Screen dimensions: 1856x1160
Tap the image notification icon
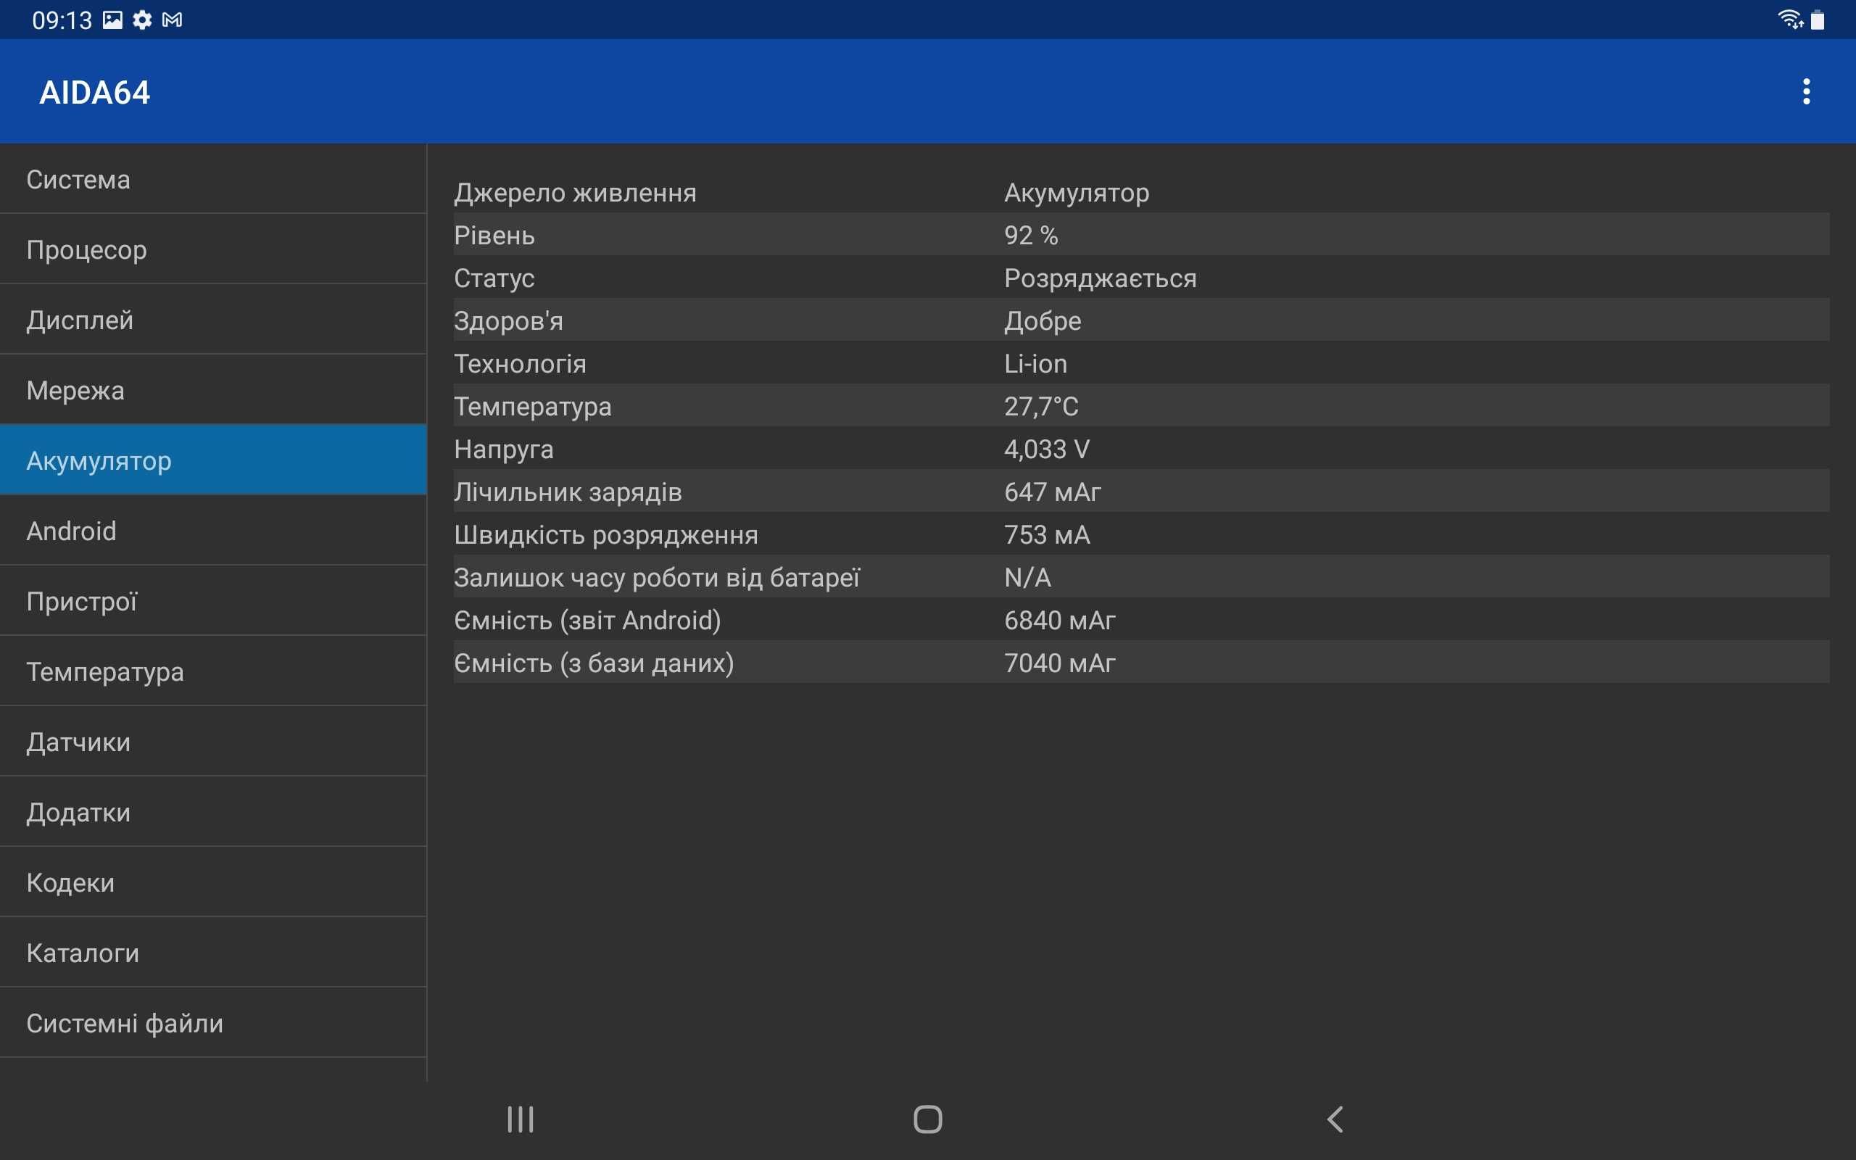pyautogui.click(x=113, y=20)
